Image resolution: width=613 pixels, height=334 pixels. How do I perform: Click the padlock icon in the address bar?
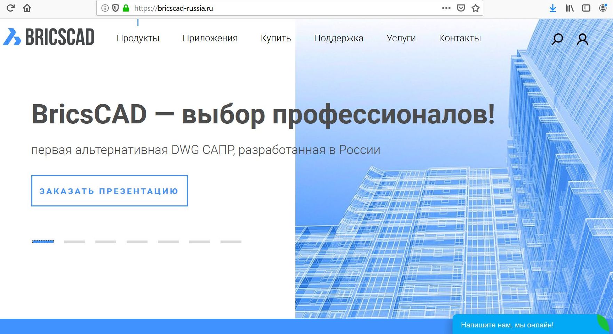pos(126,8)
